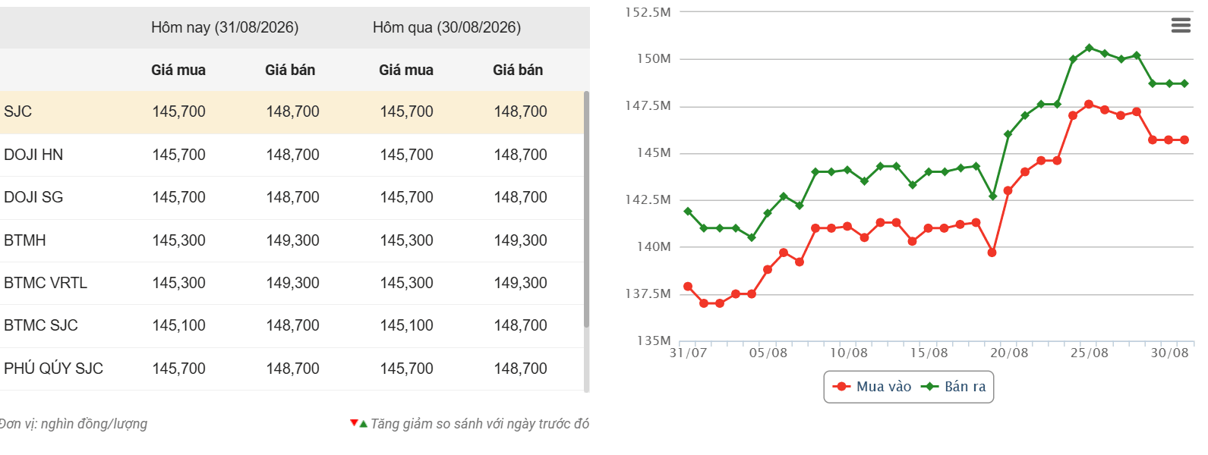Select the BTMH row name
This screenshot has height=455, width=1208.
click(25, 240)
